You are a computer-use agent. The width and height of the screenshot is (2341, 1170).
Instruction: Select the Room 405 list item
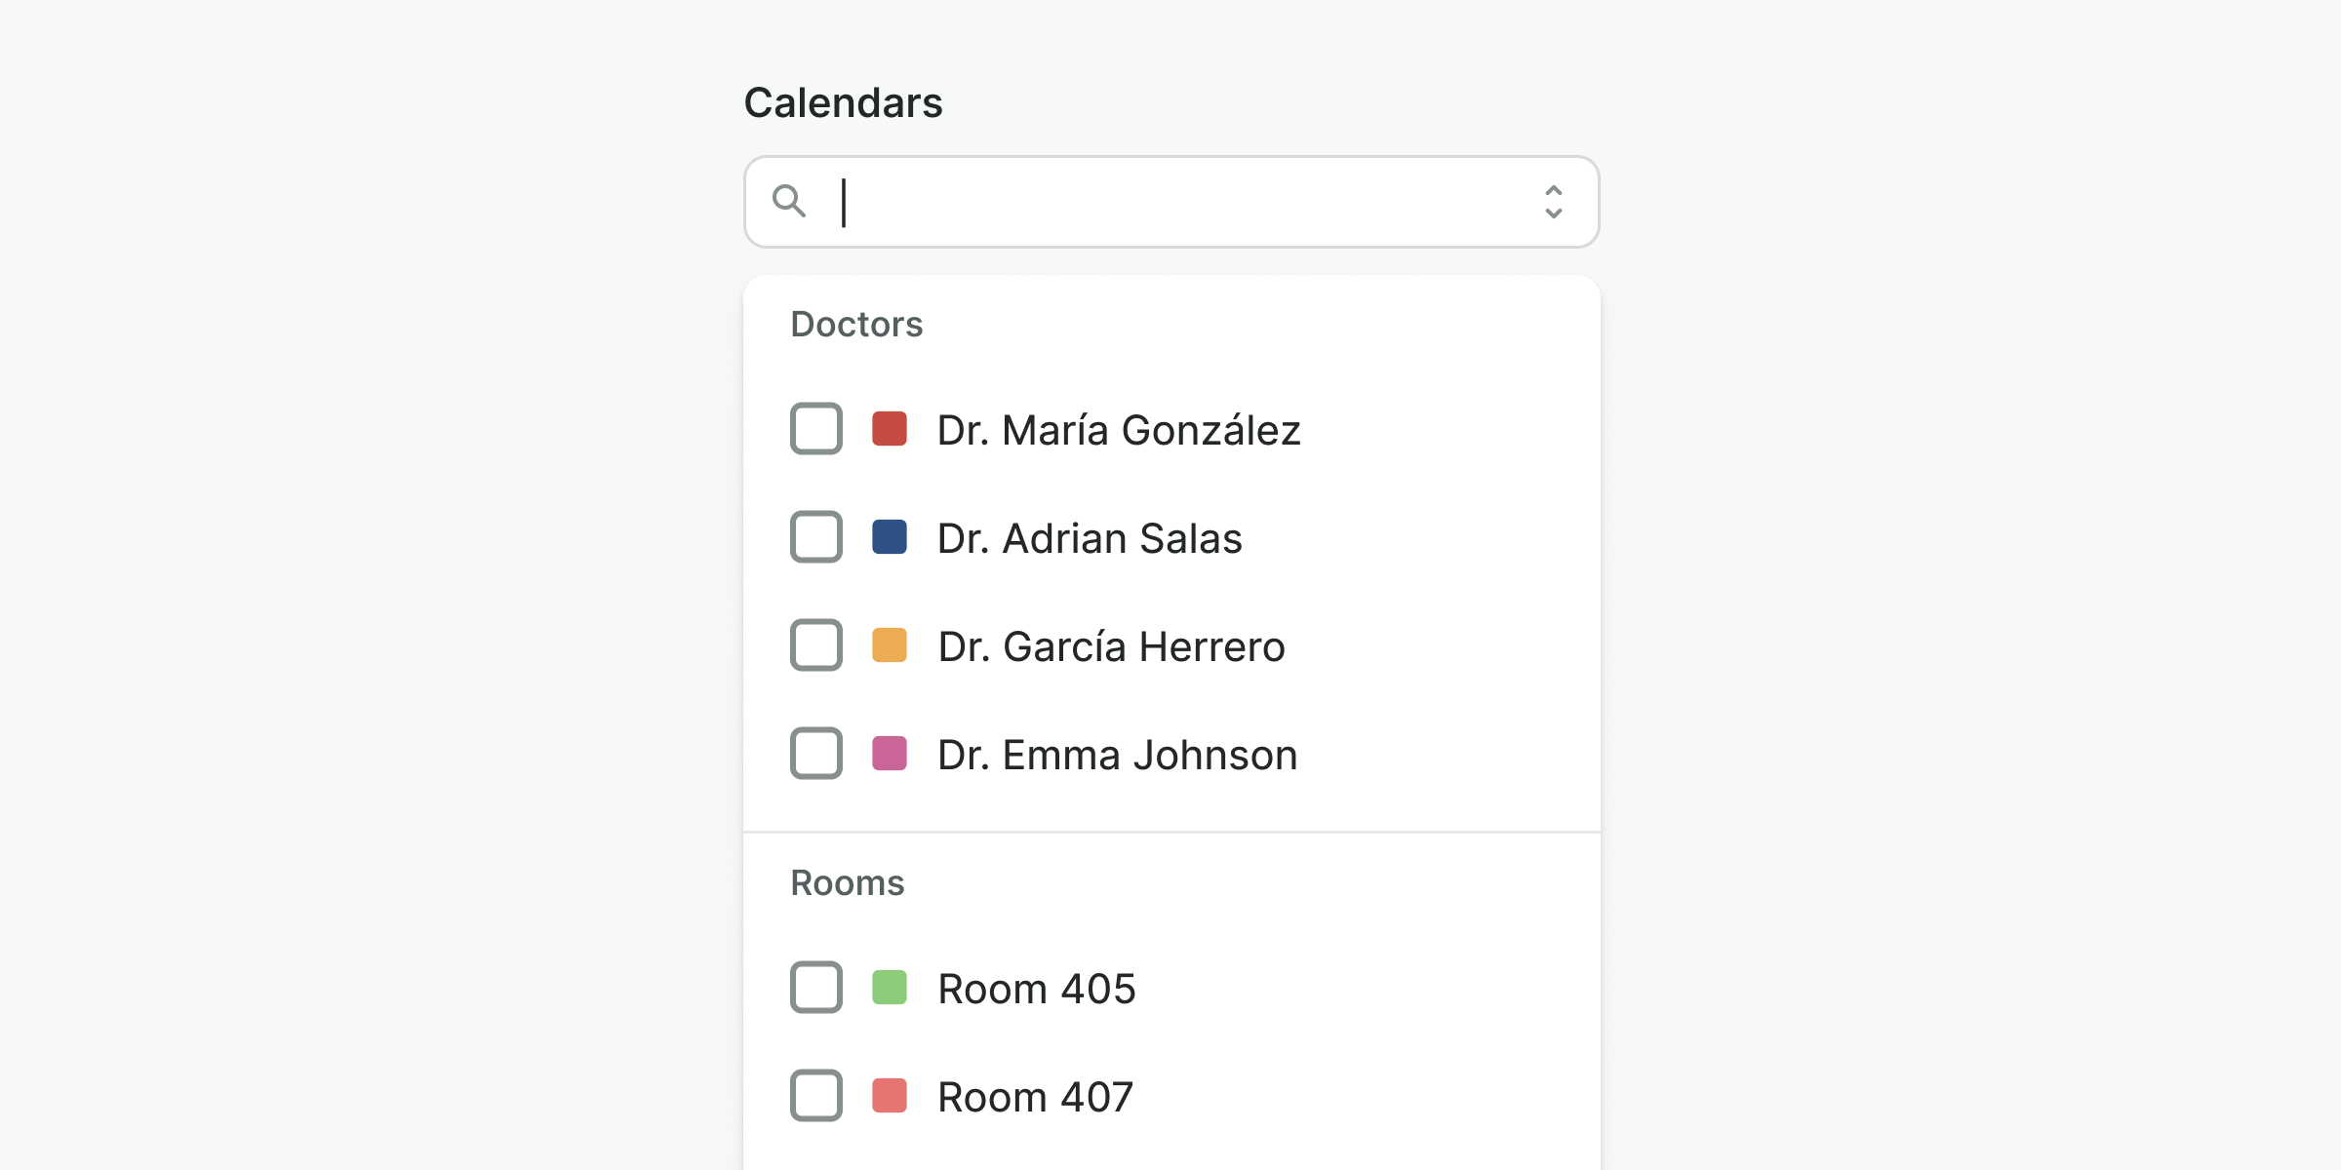(x=1037, y=989)
